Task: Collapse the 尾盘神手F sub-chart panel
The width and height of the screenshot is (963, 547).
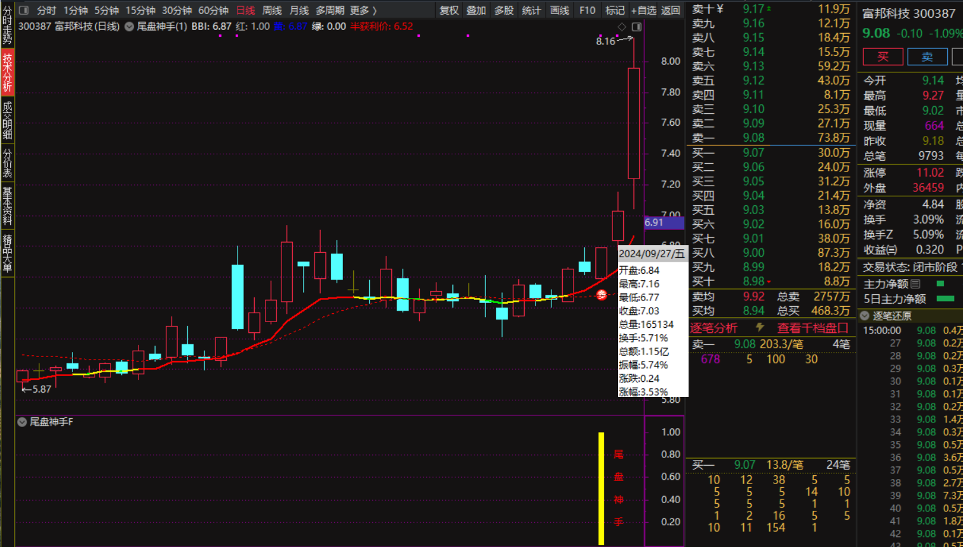Action: click(22, 422)
